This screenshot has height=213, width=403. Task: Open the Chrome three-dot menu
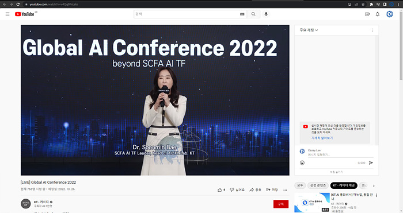tap(398, 4)
